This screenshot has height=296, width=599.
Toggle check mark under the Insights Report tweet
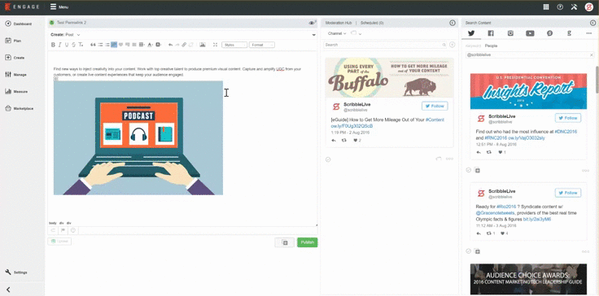(x=469, y=170)
